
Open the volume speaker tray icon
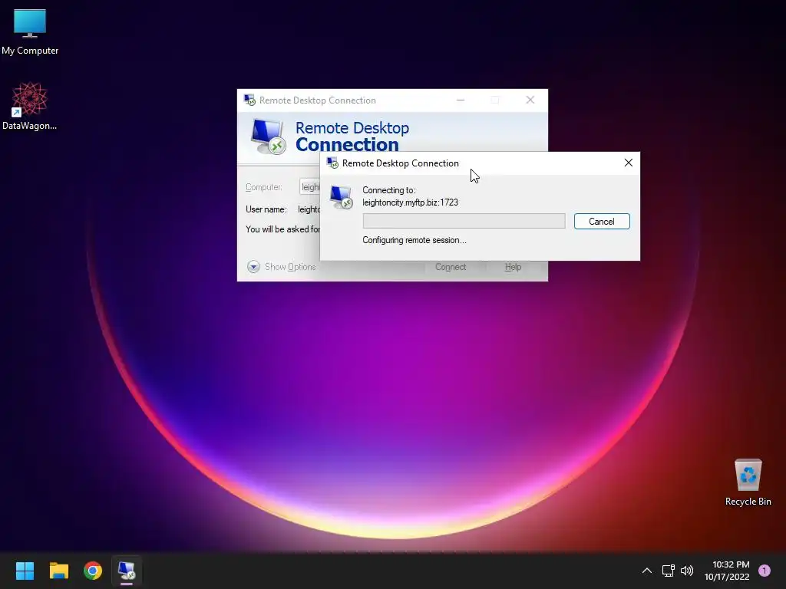(687, 571)
